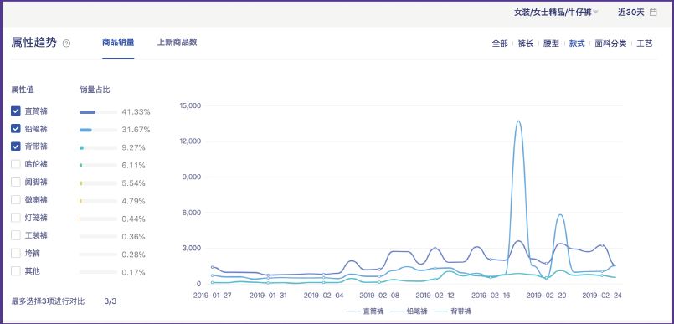
Task: Check the 阔脚裤 checkbox
Action: coord(16,183)
